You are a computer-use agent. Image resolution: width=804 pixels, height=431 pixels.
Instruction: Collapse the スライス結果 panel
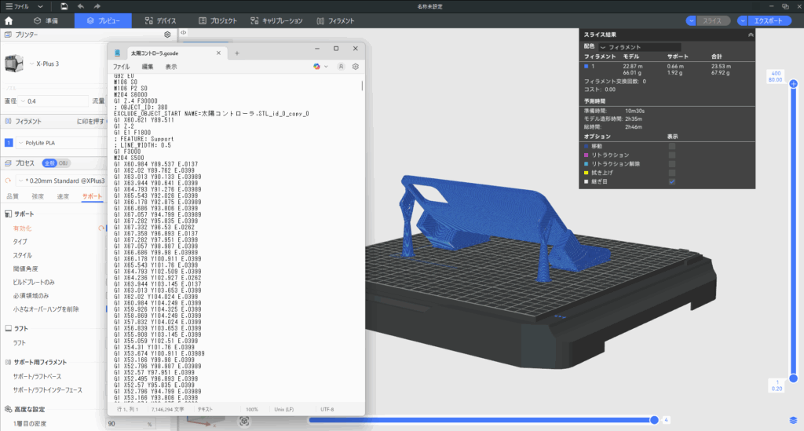pos(751,35)
